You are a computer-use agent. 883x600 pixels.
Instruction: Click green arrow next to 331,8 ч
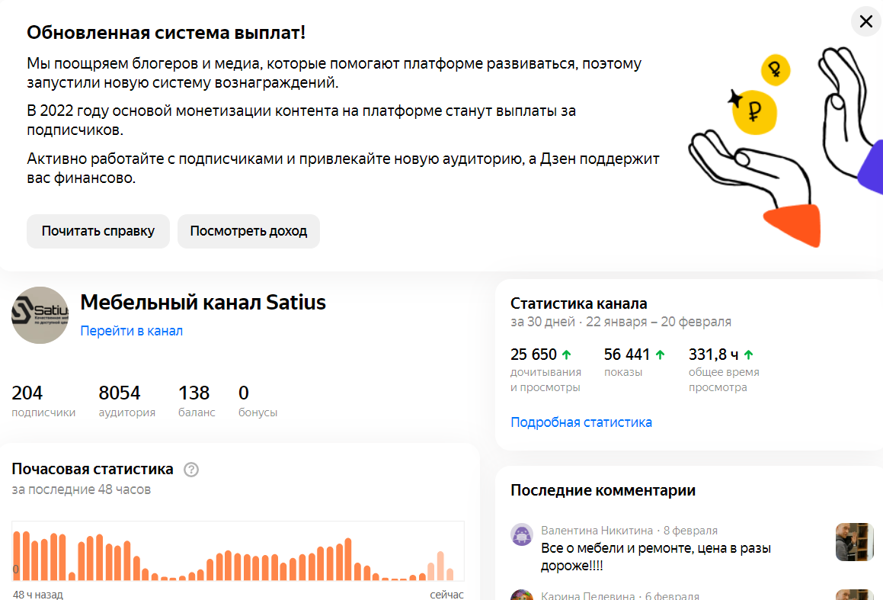coord(748,355)
